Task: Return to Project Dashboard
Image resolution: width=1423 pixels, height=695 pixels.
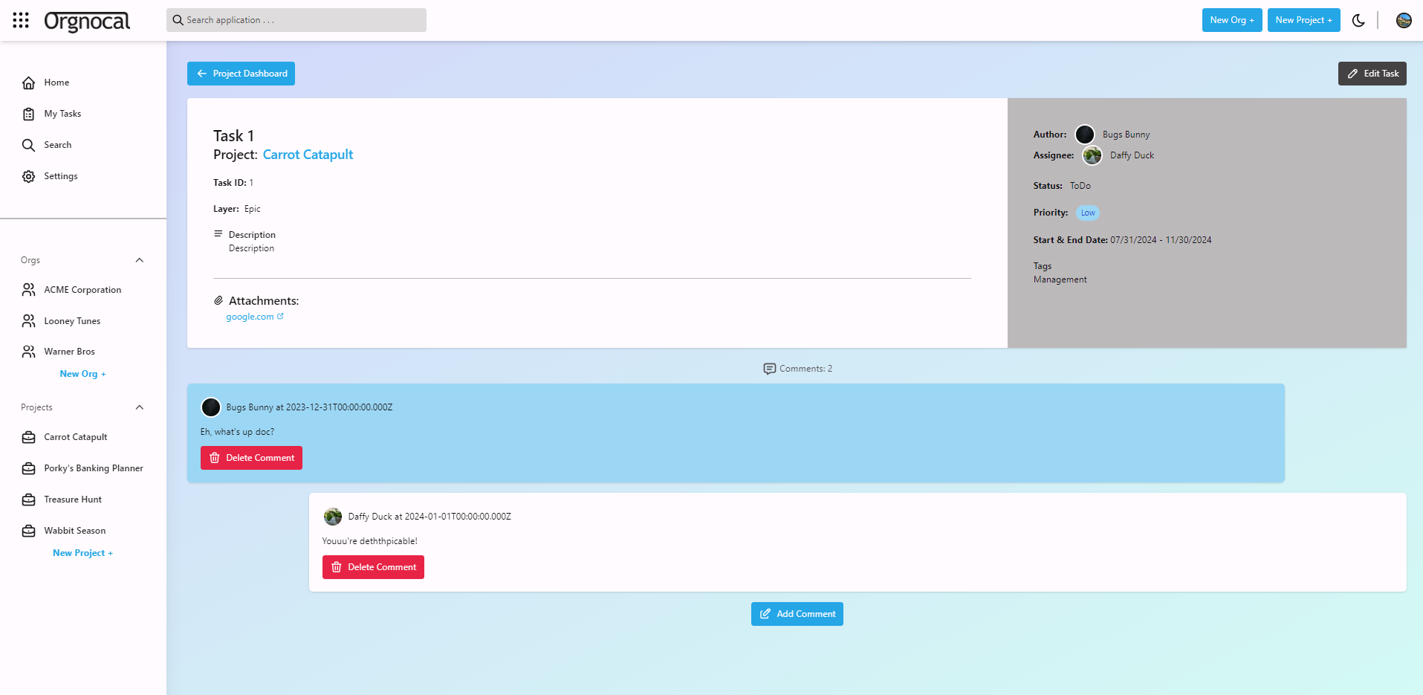Action: pyautogui.click(x=241, y=74)
